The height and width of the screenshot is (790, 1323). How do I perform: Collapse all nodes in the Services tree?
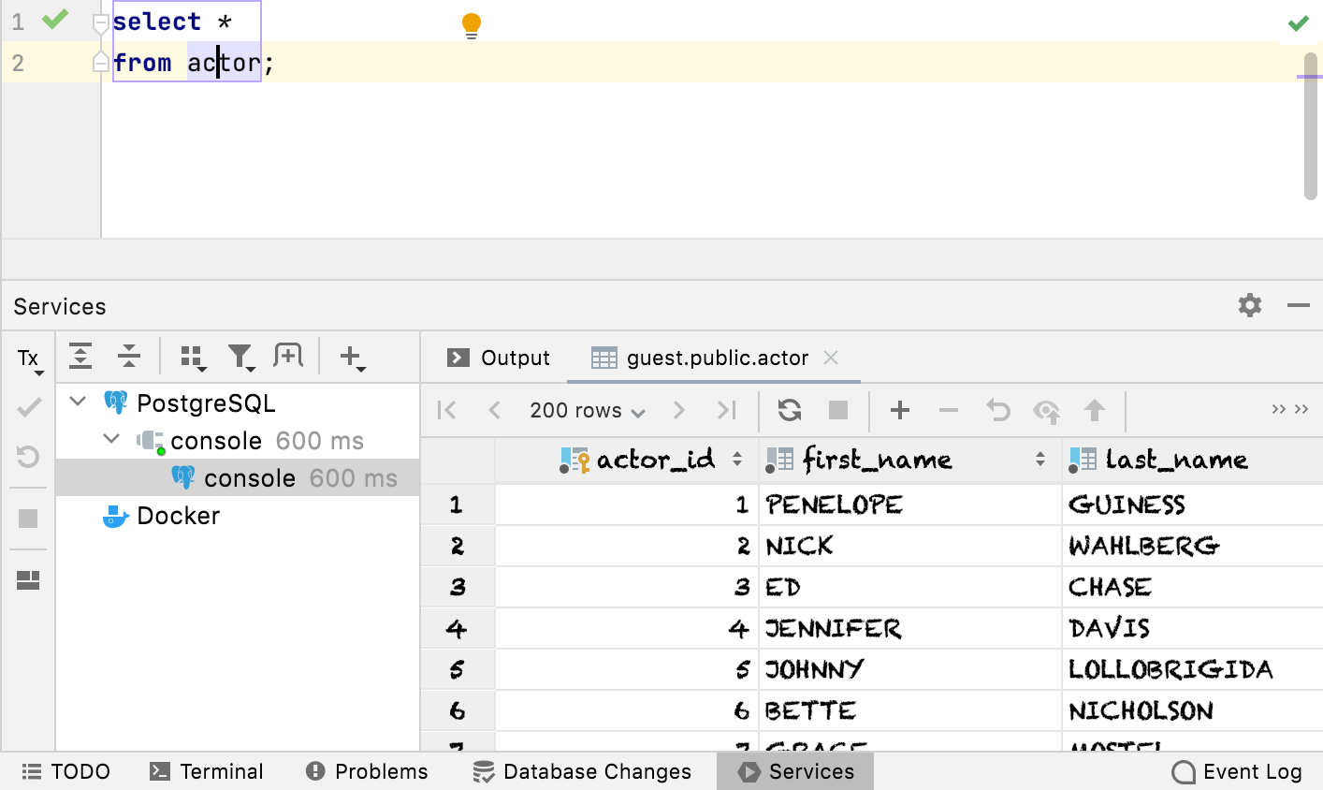[129, 357]
